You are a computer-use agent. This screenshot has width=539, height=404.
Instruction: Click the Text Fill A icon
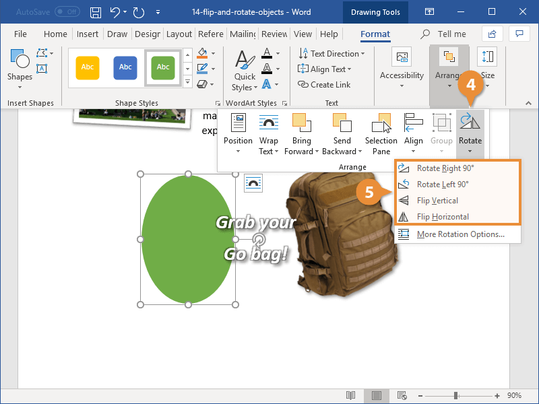267,53
